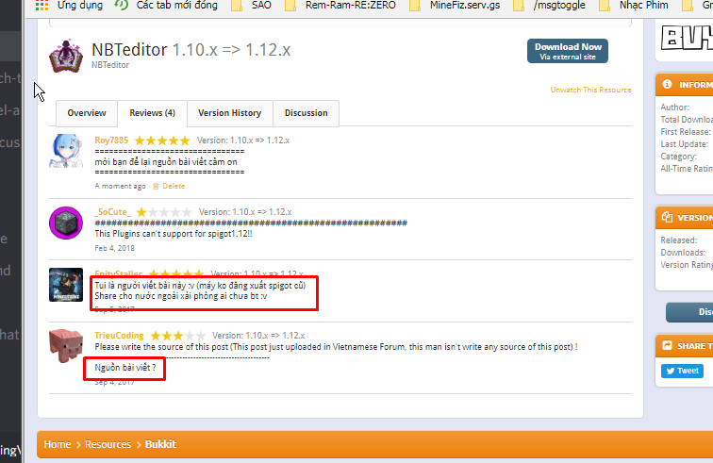Click Roy7885's avatar thumbnail
The width and height of the screenshot is (713, 463).
pyautogui.click(x=66, y=151)
